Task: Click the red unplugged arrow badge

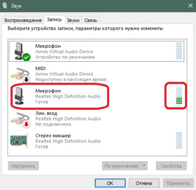Action: pyautogui.click(x=26, y=124)
